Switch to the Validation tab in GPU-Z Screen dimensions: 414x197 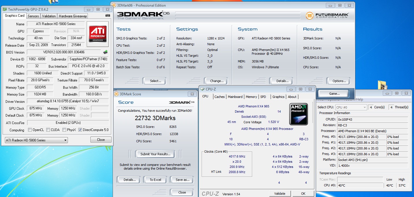(49, 16)
